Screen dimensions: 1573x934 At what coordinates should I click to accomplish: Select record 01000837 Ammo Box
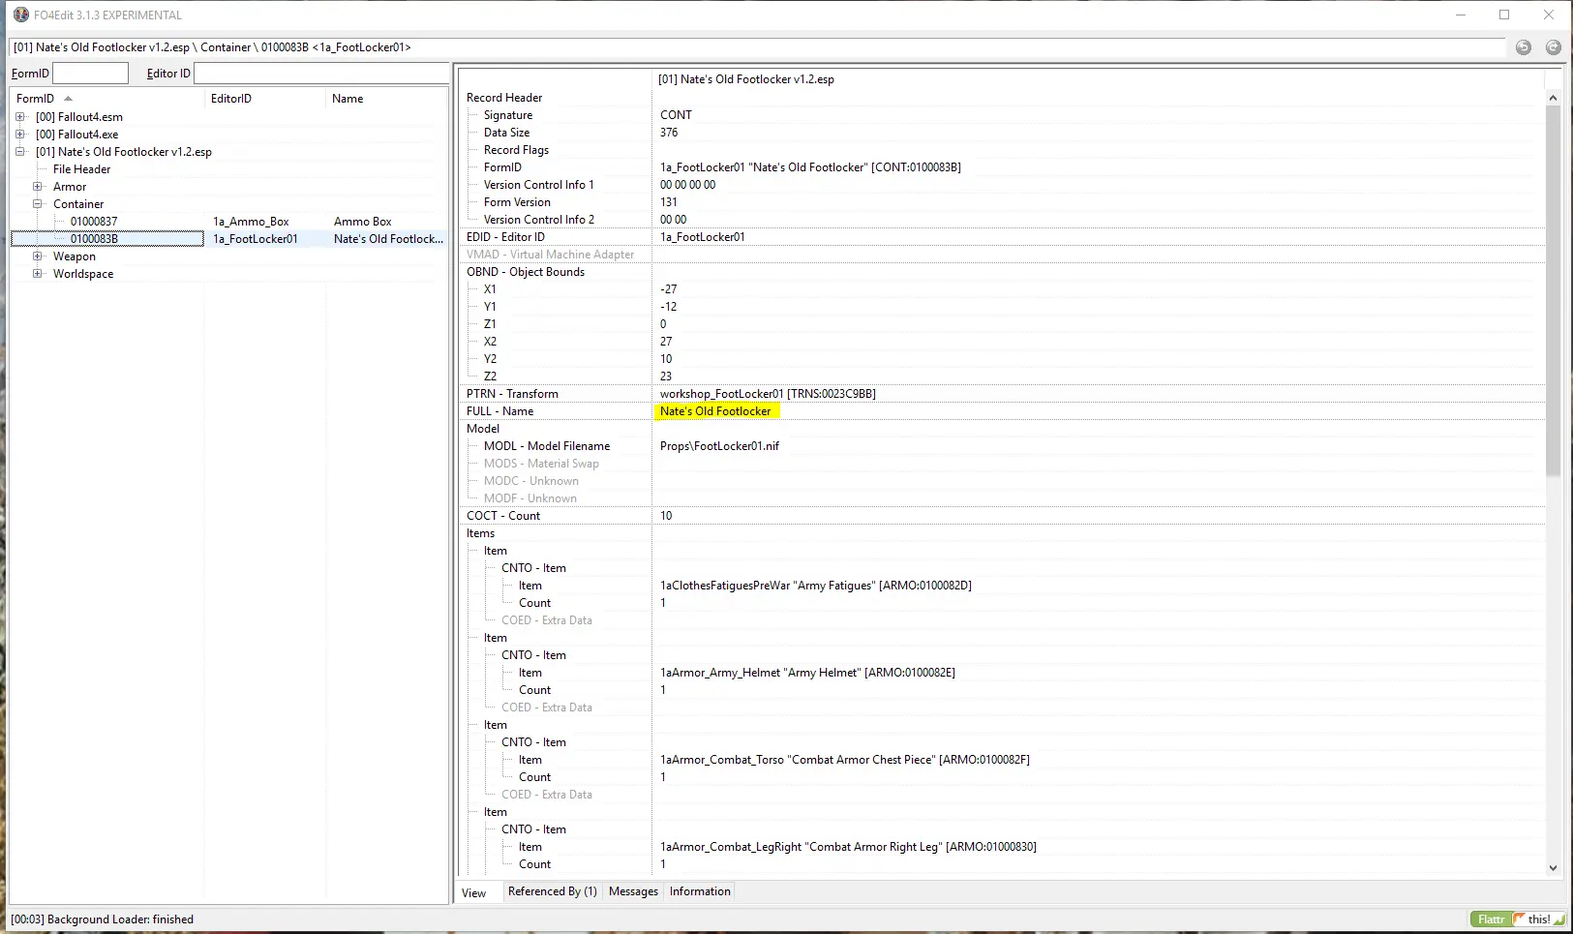pyautogui.click(x=94, y=222)
